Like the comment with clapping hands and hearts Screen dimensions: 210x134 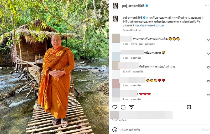[208, 81]
